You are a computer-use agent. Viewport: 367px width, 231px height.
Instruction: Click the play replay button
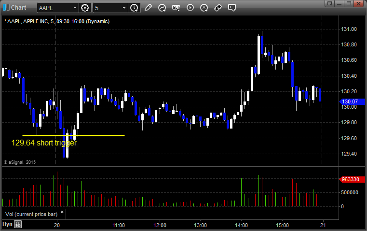pos(190,8)
